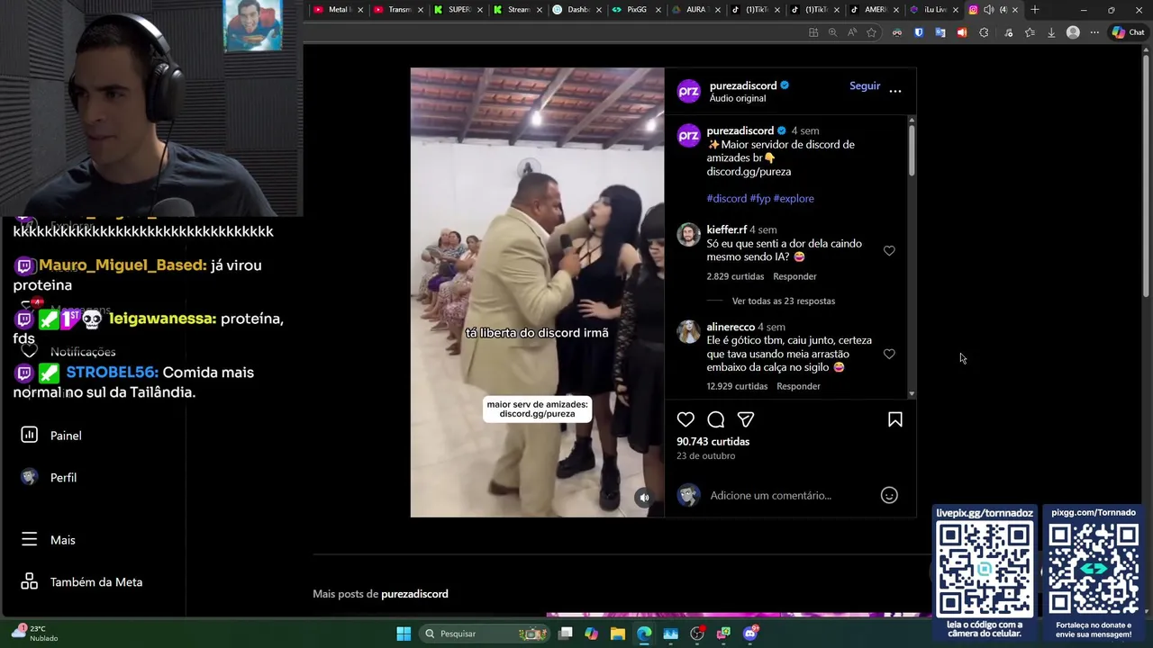Open the comment bubble icon under the post
The height and width of the screenshot is (648, 1153).
click(x=716, y=419)
